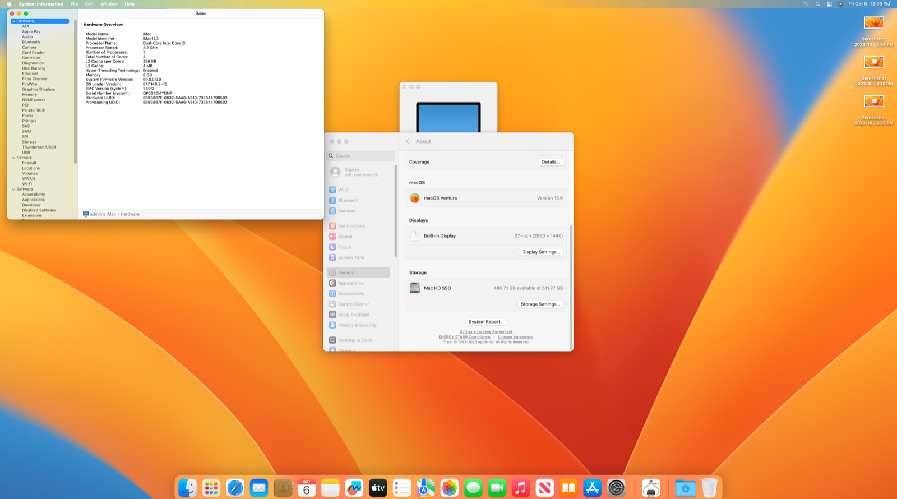897x499 pixels.
Task: Collapse the Network tree section
Action: point(13,158)
